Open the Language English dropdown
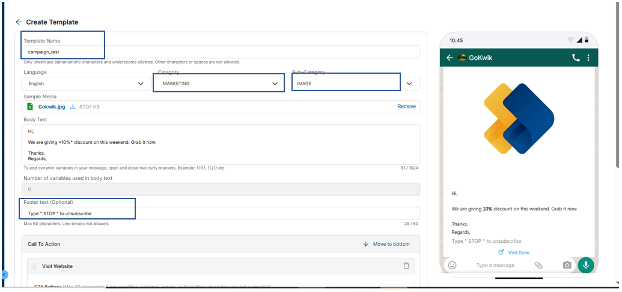Image resolution: width=622 pixels, height=292 pixels. tap(85, 83)
